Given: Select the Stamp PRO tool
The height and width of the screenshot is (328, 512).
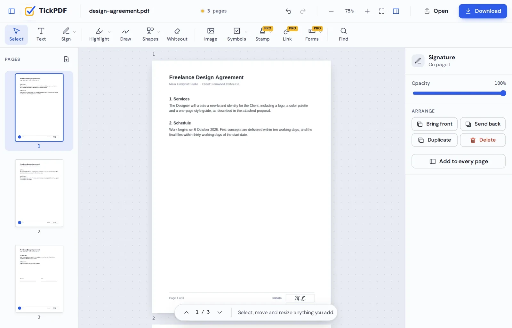Looking at the screenshot, I should (x=262, y=35).
